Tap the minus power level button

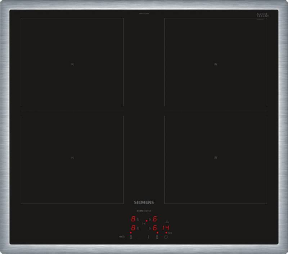(140, 237)
